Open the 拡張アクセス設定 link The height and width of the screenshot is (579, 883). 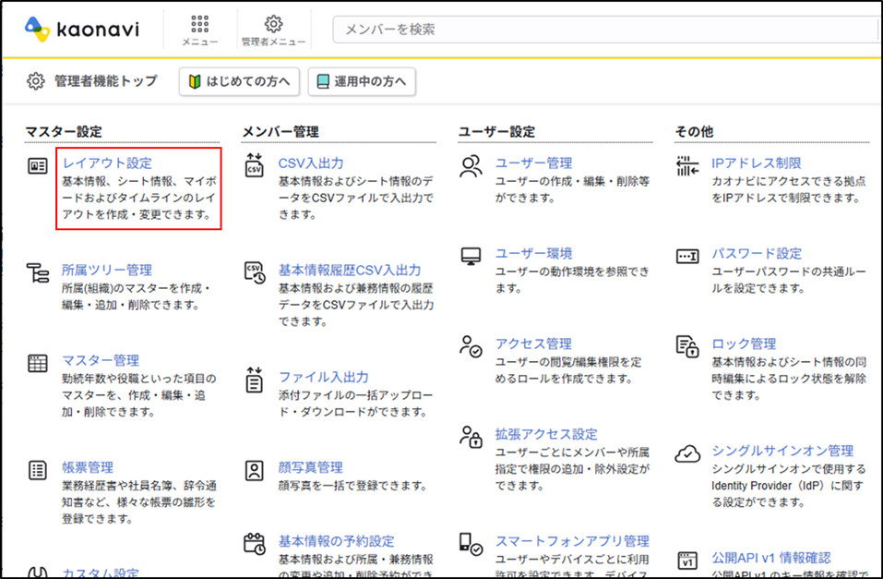click(x=546, y=434)
